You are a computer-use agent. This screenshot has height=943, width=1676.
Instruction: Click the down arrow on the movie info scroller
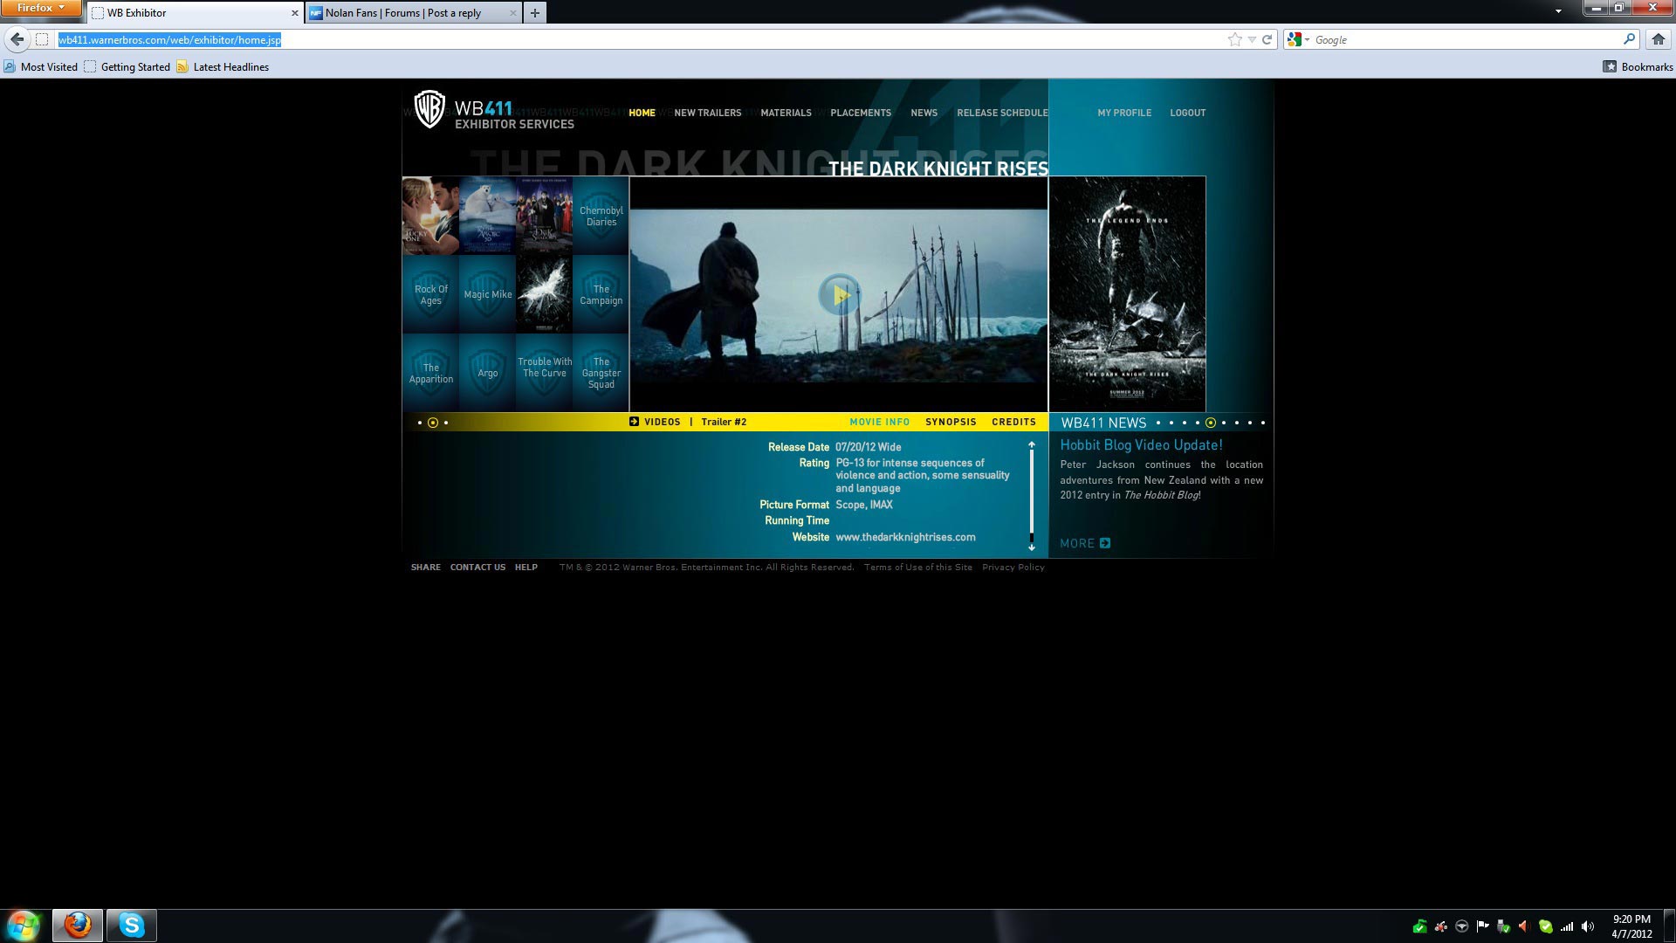[1031, 547]
